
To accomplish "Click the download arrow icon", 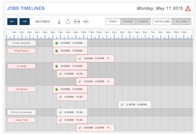I will click(x=59, y=21).
